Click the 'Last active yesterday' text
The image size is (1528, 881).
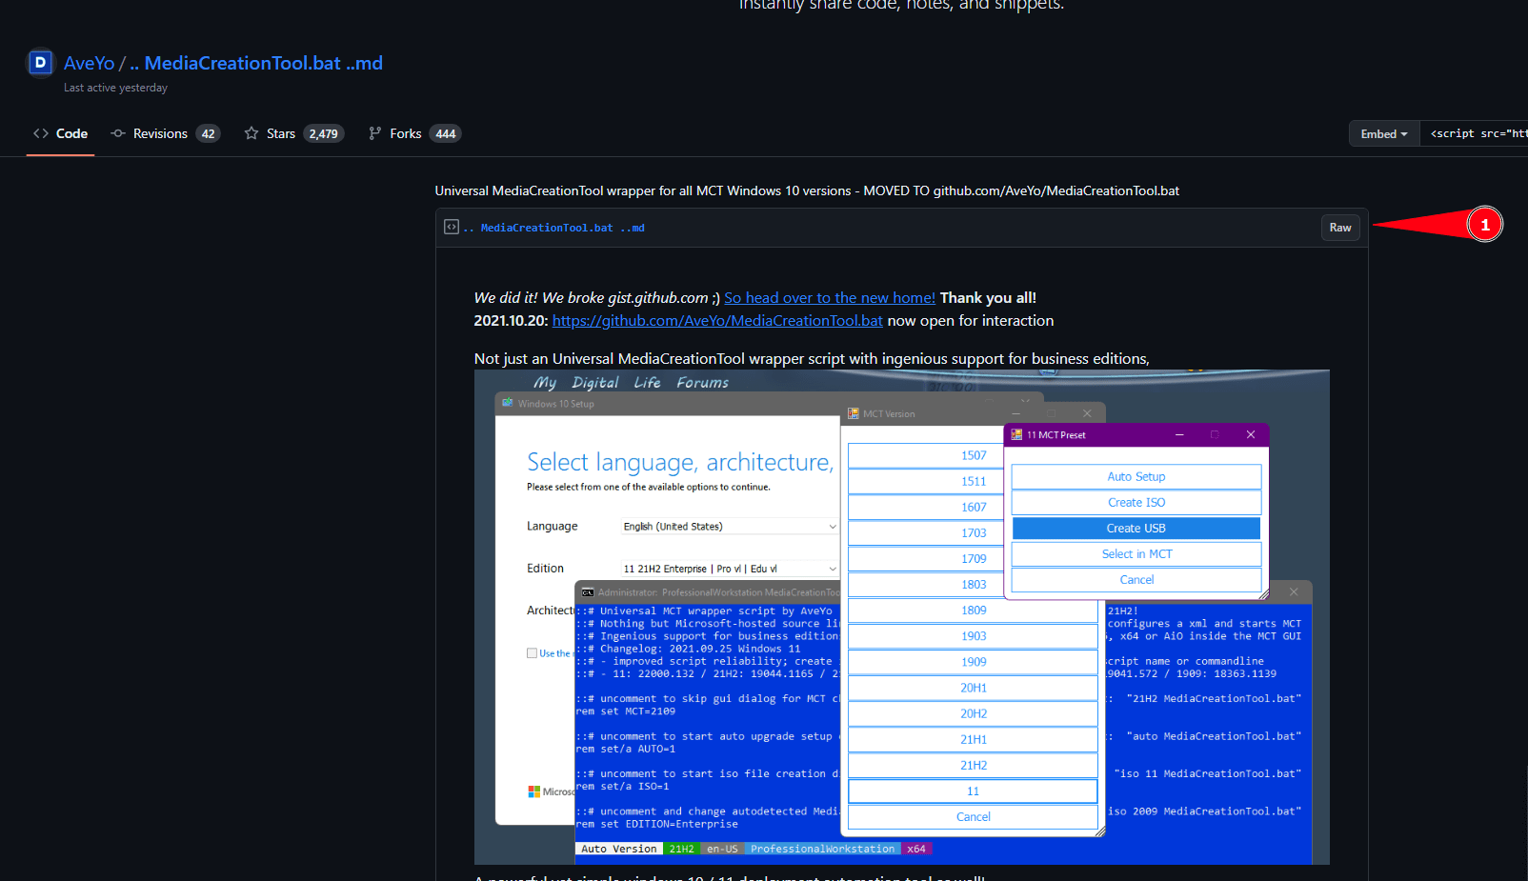pyautogui.click(x=115, y=88)
